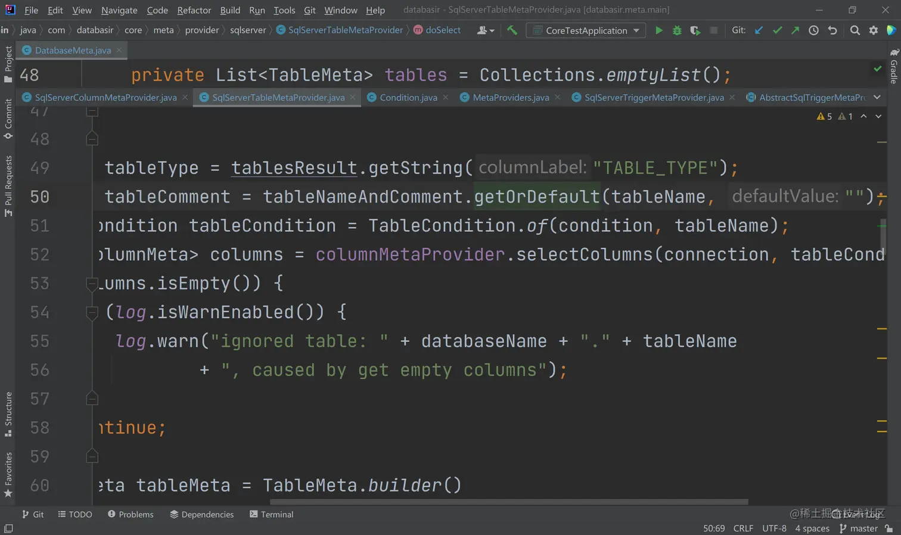Screen dimensions: 901x535
Task: Click the master Git branch widget
Action: click(x=859, y=528)
